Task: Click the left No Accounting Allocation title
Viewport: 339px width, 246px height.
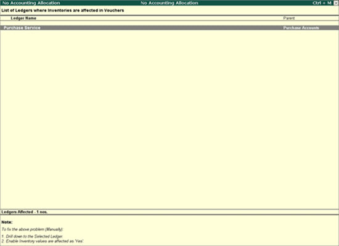Action: [x=31, y=3]
